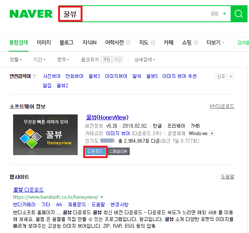Image resolution: width=249 pixels, height=233 pixels.
Task: Expand the 정렬 sort dropdown
Action: click(x=16, y=59)
